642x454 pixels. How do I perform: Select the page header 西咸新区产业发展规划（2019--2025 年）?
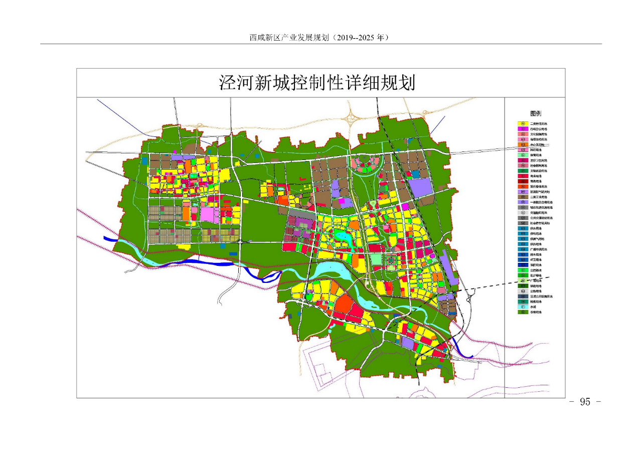pyautogui.click(x=319, y=38)
